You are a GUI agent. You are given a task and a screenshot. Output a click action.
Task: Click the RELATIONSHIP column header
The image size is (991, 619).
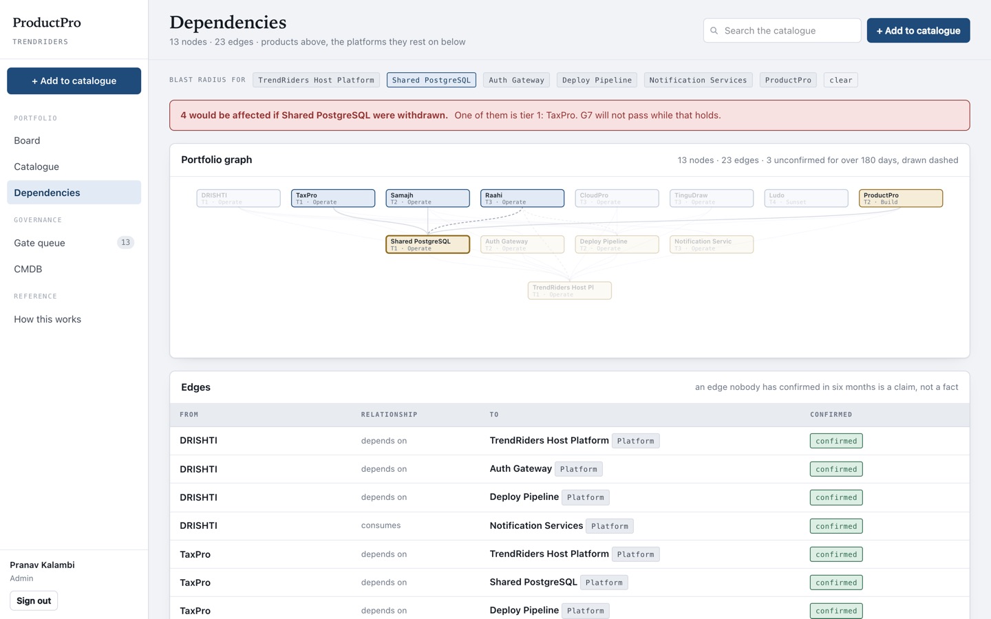pyautogui.click(x=390, y=415)
